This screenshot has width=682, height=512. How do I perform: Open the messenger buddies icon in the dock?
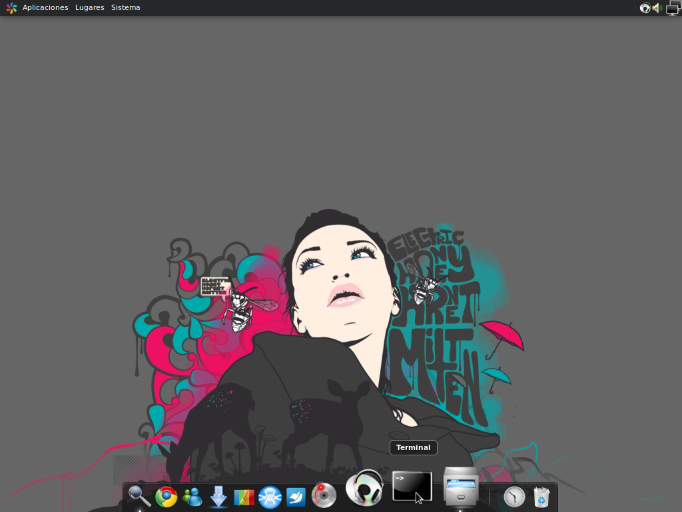click(192, 497)
